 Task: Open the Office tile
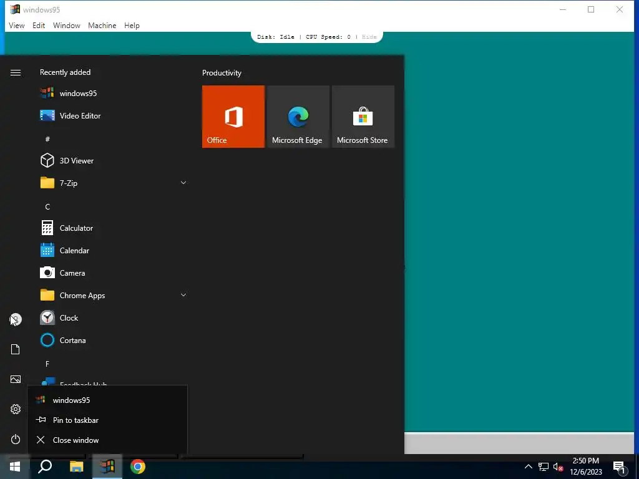[x=233, y=117]
